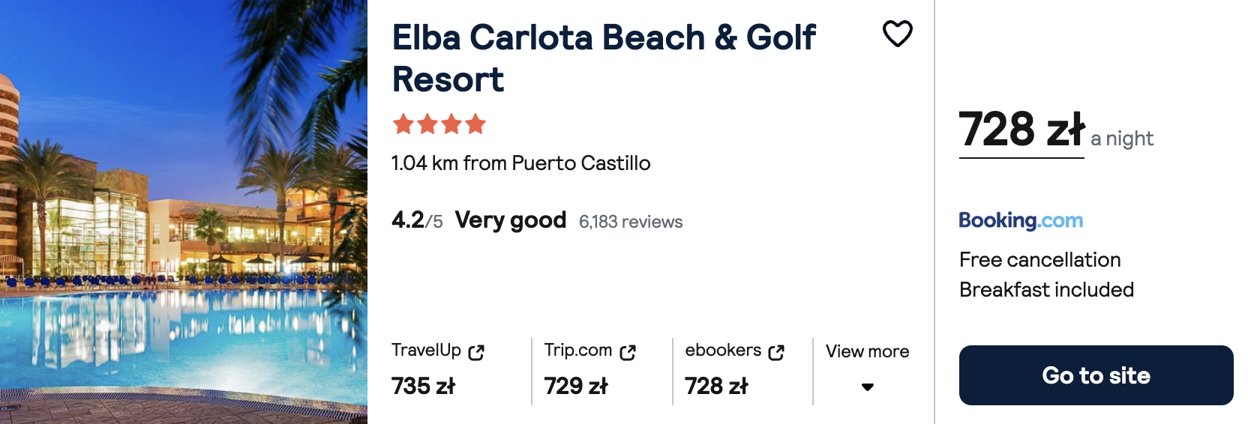Click the 4.2/5 Very good rating

click(x=478, y=220)
